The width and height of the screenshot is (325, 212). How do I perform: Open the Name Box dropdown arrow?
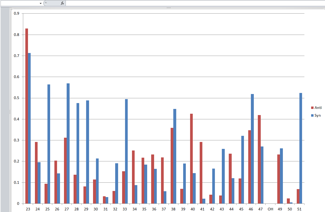coord(41,3)
